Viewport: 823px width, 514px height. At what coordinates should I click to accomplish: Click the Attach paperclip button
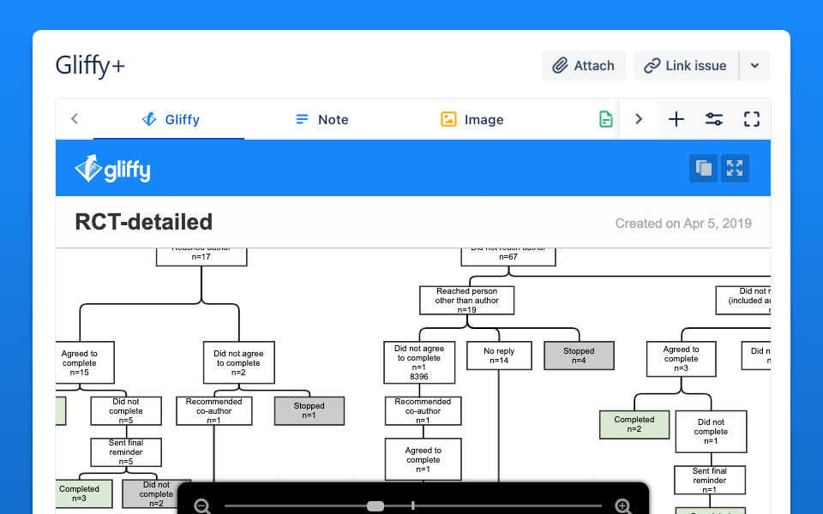coord(583,66)
